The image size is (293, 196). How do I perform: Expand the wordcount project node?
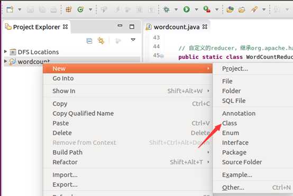pyautogui.click(x=5, y=61)
